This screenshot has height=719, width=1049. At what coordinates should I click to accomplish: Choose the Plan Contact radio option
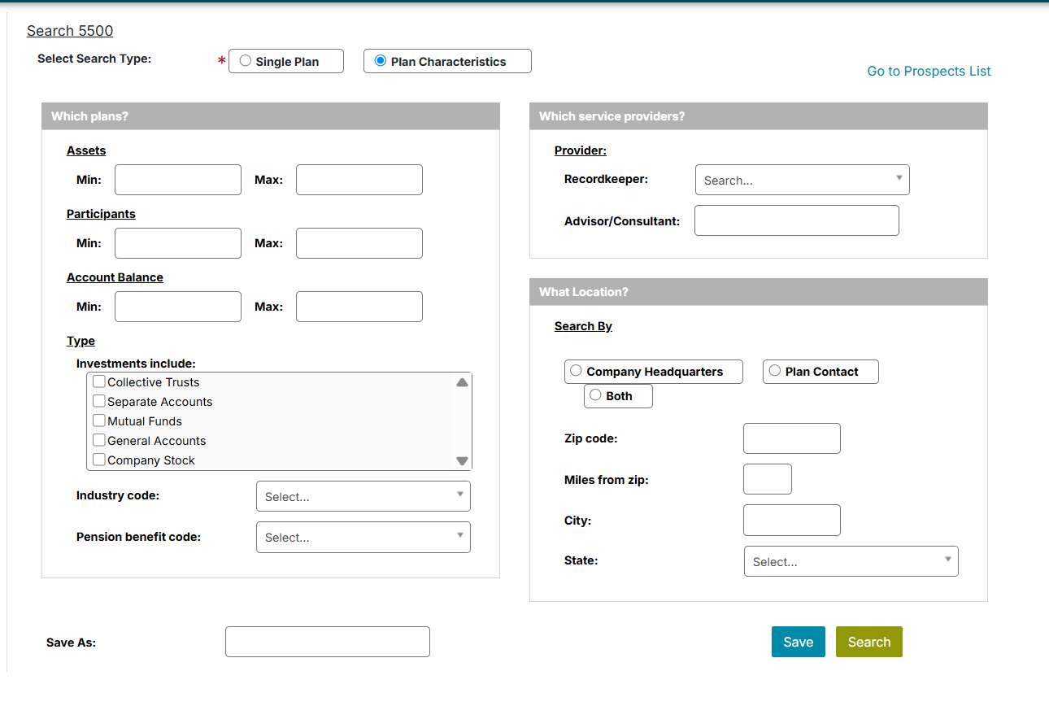[x=775, y=371]
